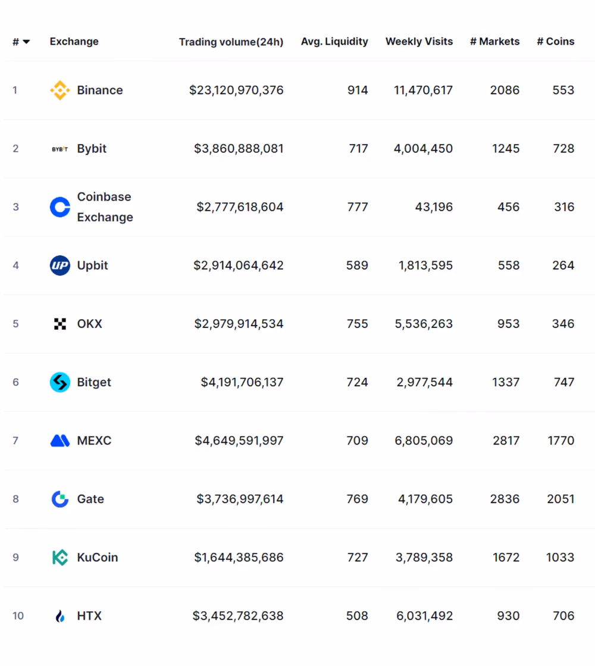Click KuCoin coins count 1033
Screen dimensions: 595x666
pyautogui.click(x=560, y=557)
